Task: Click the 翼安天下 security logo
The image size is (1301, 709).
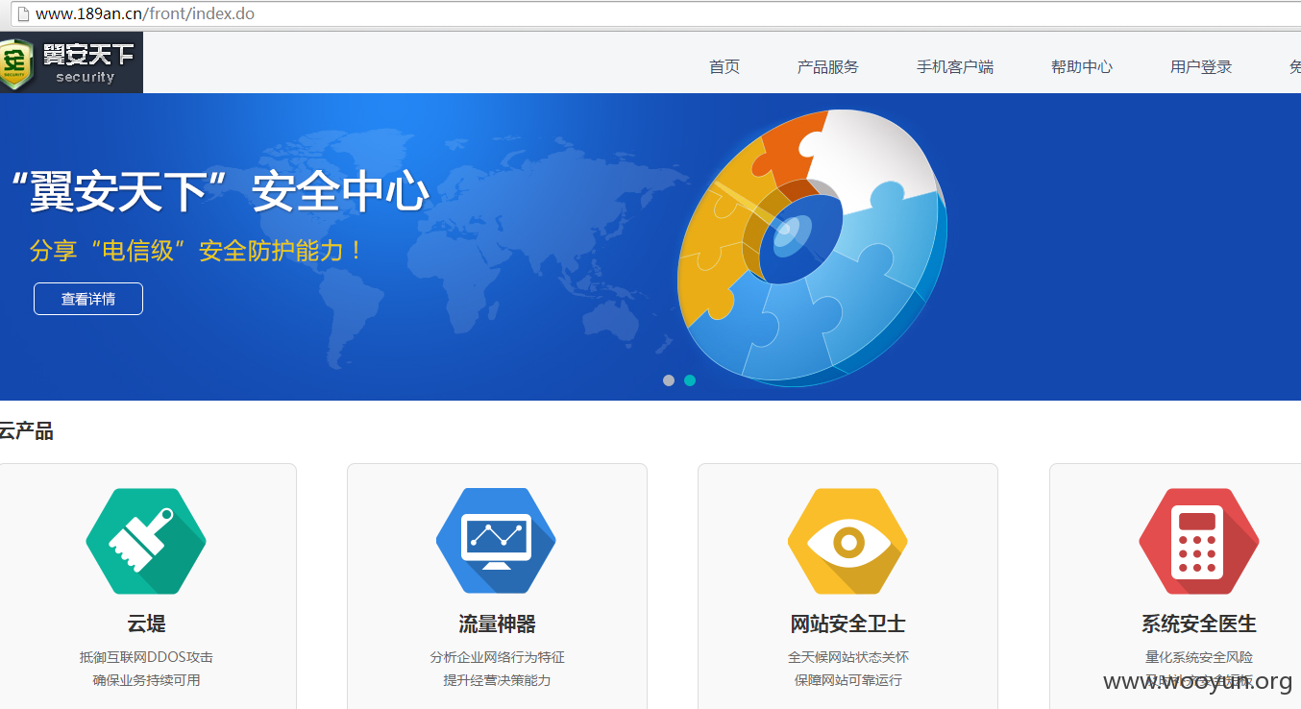Action: (71, 62)
